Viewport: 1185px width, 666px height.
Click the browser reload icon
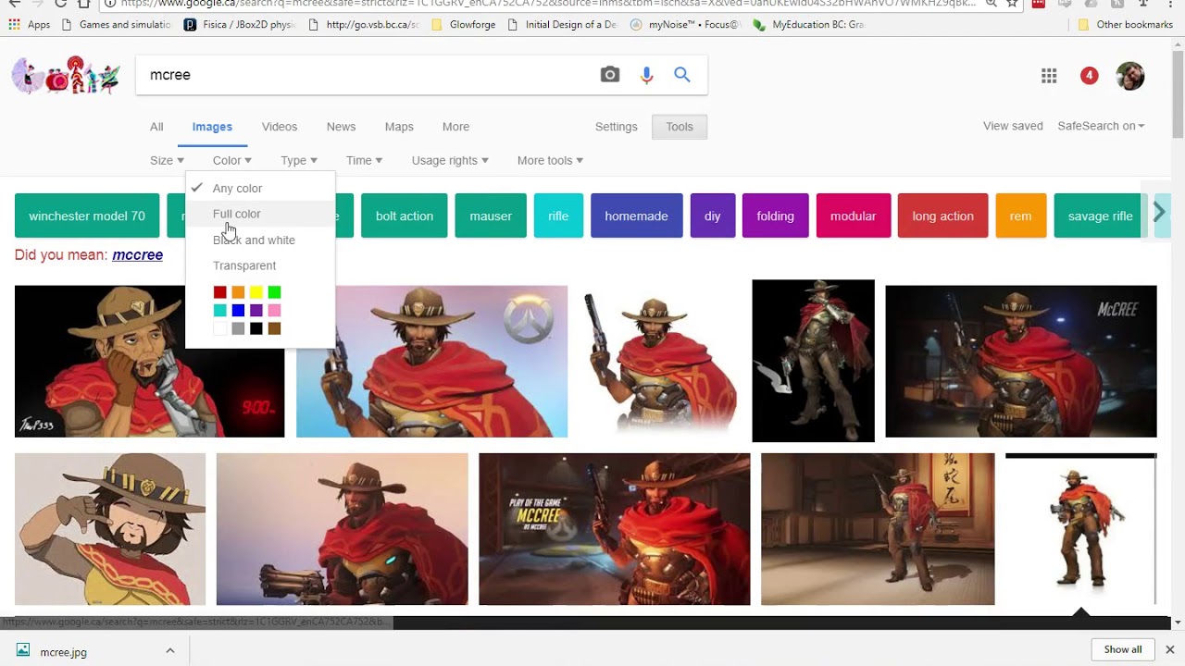click(x=60, y=4)
